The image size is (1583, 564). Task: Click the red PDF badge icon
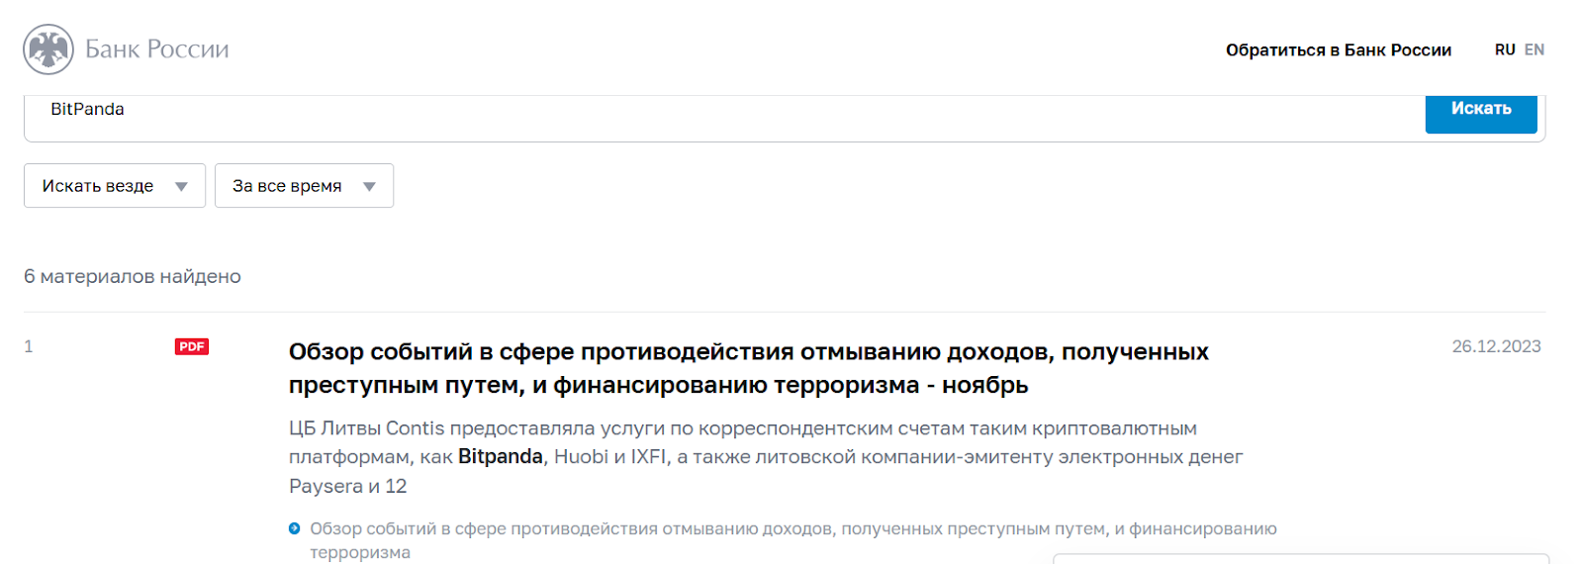[192, 346]
